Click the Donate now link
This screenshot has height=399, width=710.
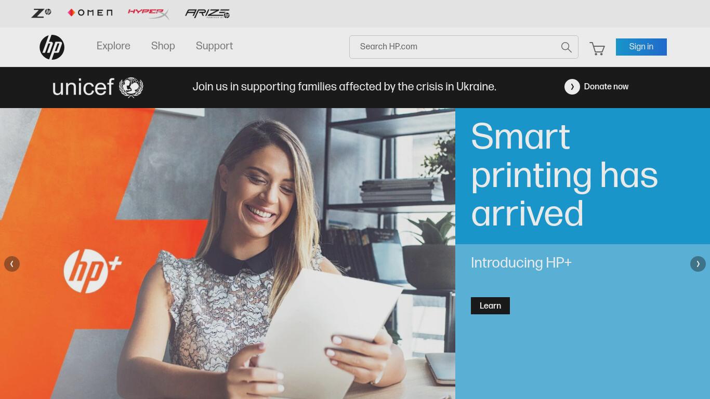[x=606, y=87]
